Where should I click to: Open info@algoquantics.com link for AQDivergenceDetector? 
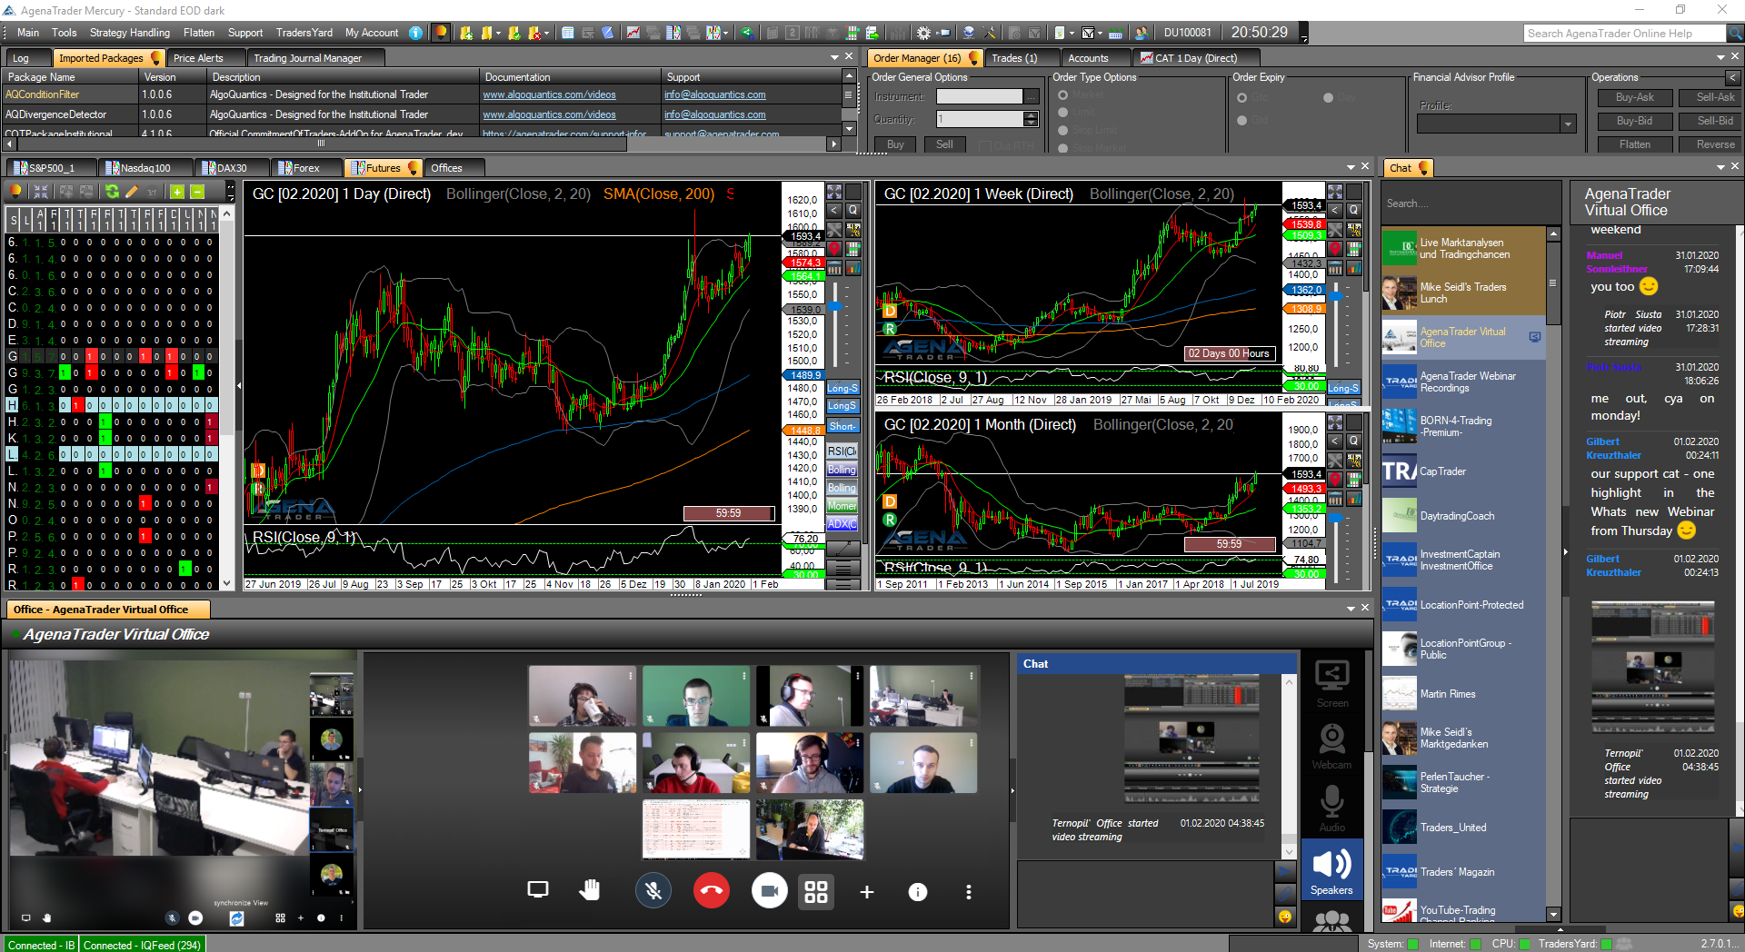(714, 114)
